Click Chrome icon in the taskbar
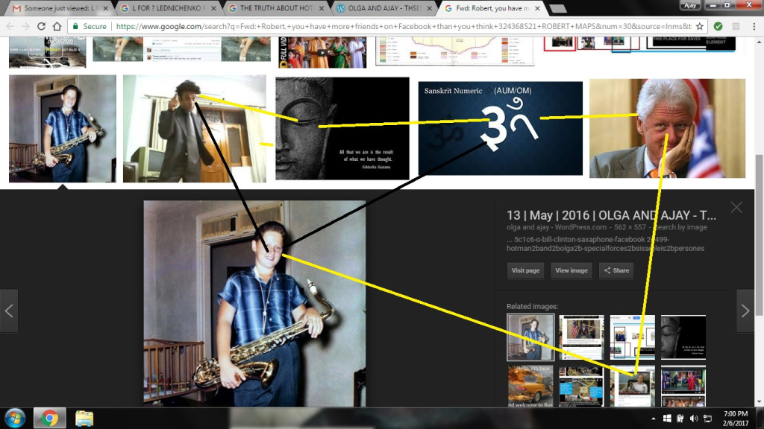This screenshot has width=764, height=429. point(49,419)
